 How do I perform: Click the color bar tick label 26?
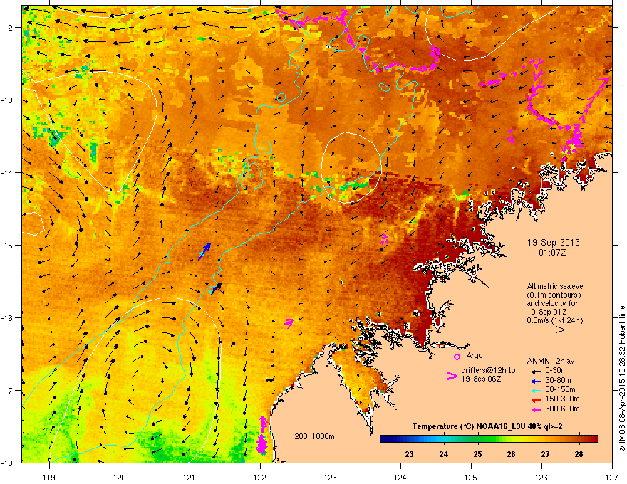pyautogui.click(x=511, y=454)
